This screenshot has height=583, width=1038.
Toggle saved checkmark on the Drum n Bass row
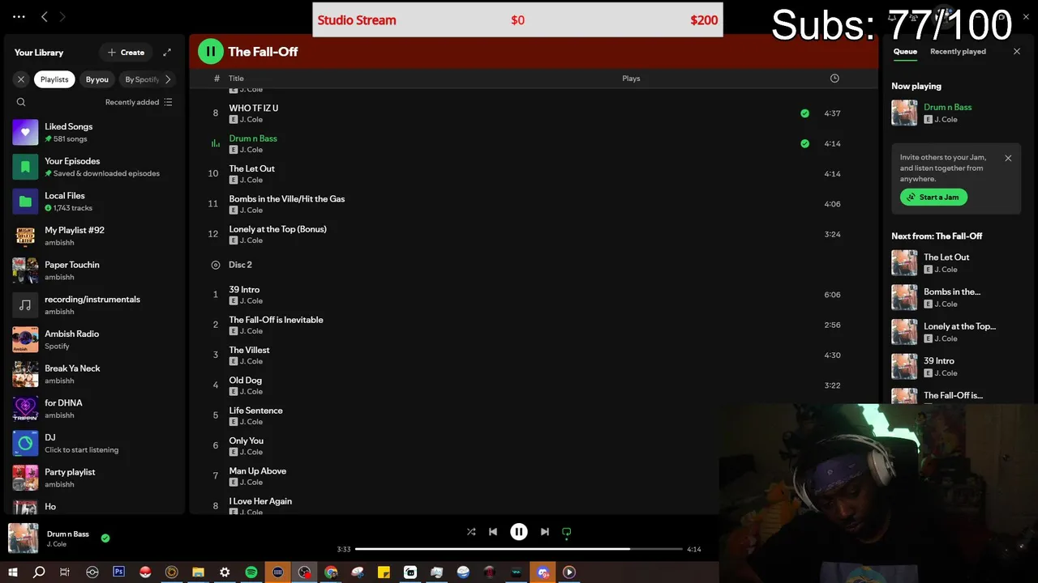tap(804, 143)
